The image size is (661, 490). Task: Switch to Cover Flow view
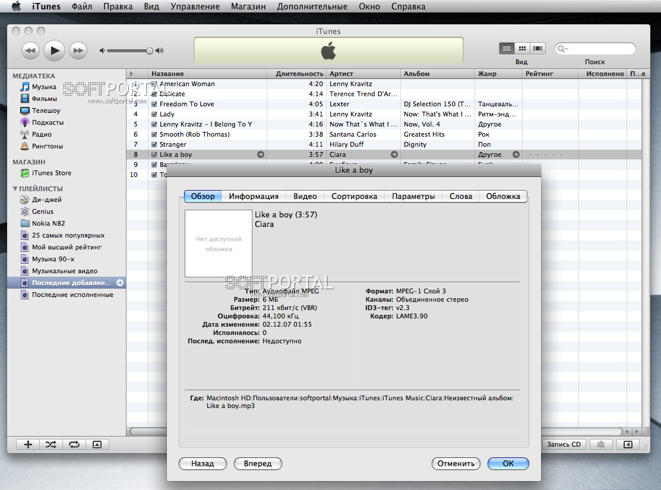click(x=538, y=49)
